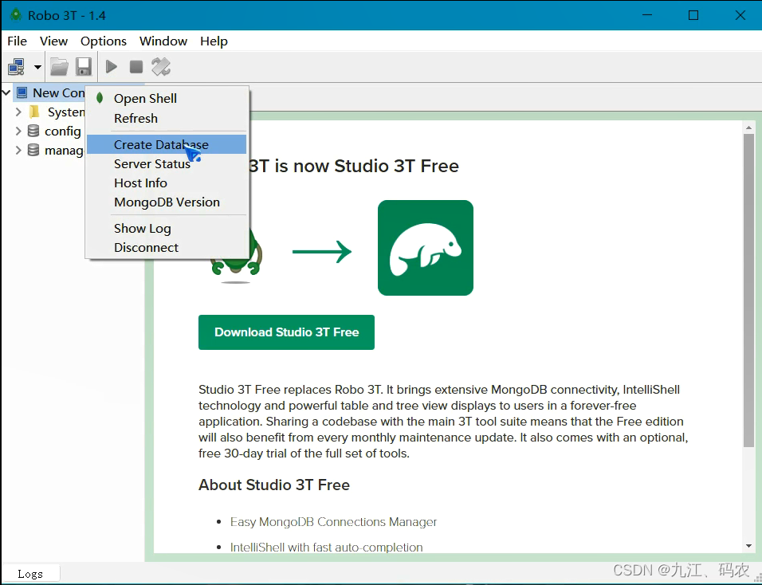Select the config database tree item

[63, 132]
